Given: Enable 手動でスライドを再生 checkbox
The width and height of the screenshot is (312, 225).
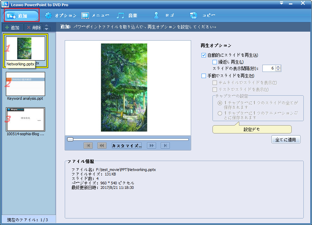Looking at the screenshot, I should (204, 76).
